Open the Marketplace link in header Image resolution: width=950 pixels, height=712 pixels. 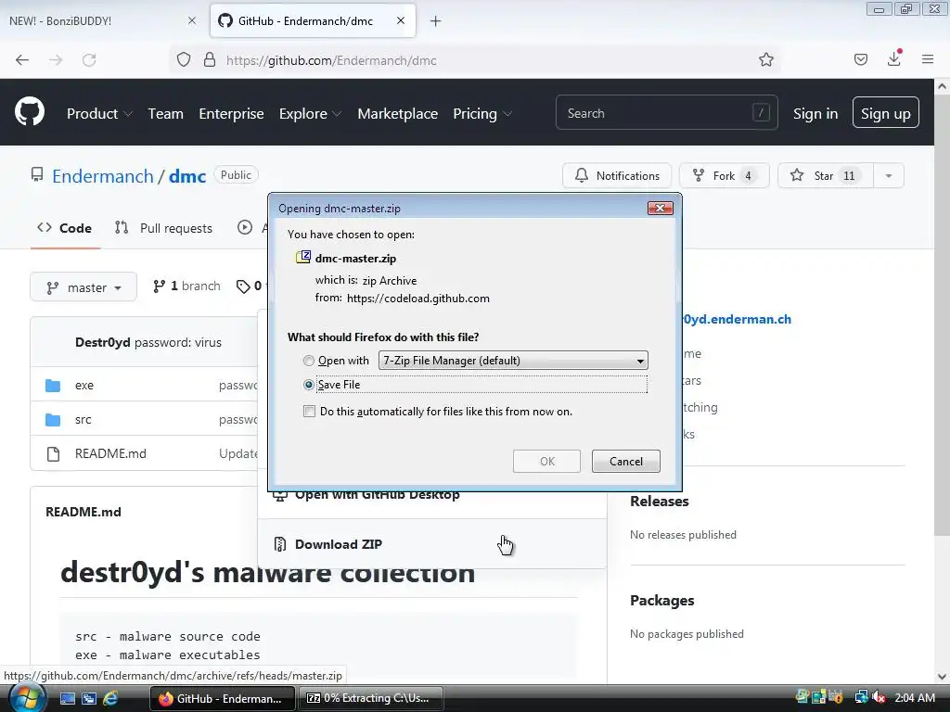(397, 113)
